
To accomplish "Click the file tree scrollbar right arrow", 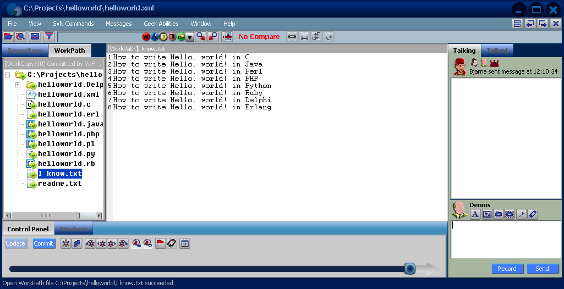I will [x=99, y=216].
